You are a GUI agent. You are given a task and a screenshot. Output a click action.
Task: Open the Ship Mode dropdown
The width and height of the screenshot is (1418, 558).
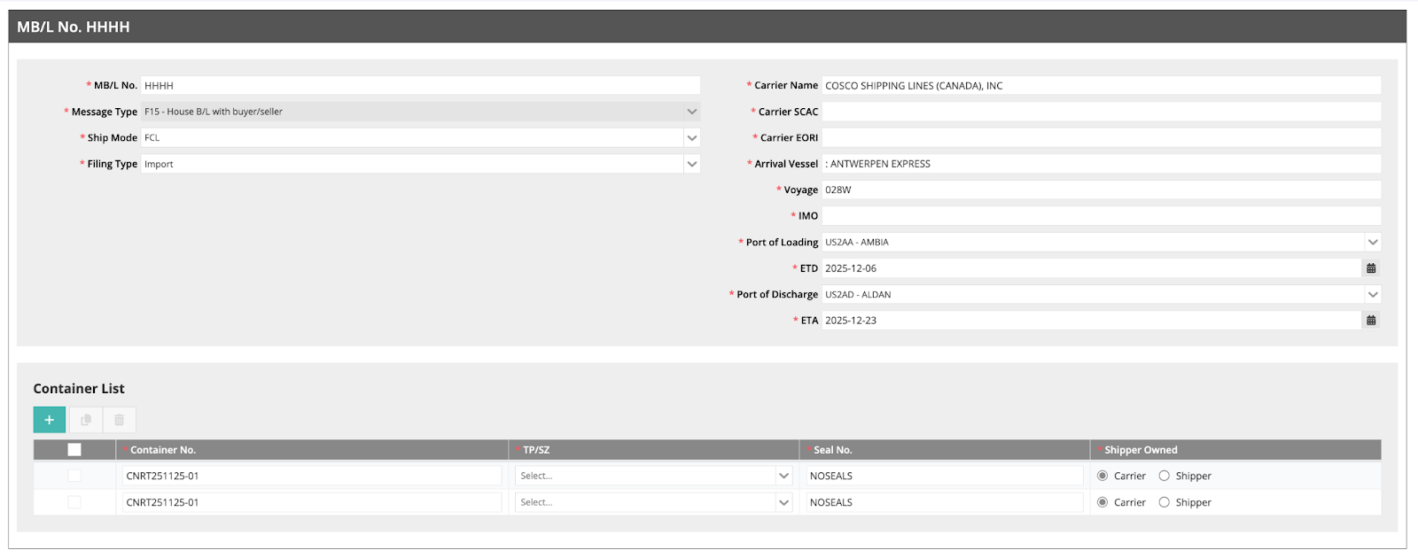click(x=692, y=138)
